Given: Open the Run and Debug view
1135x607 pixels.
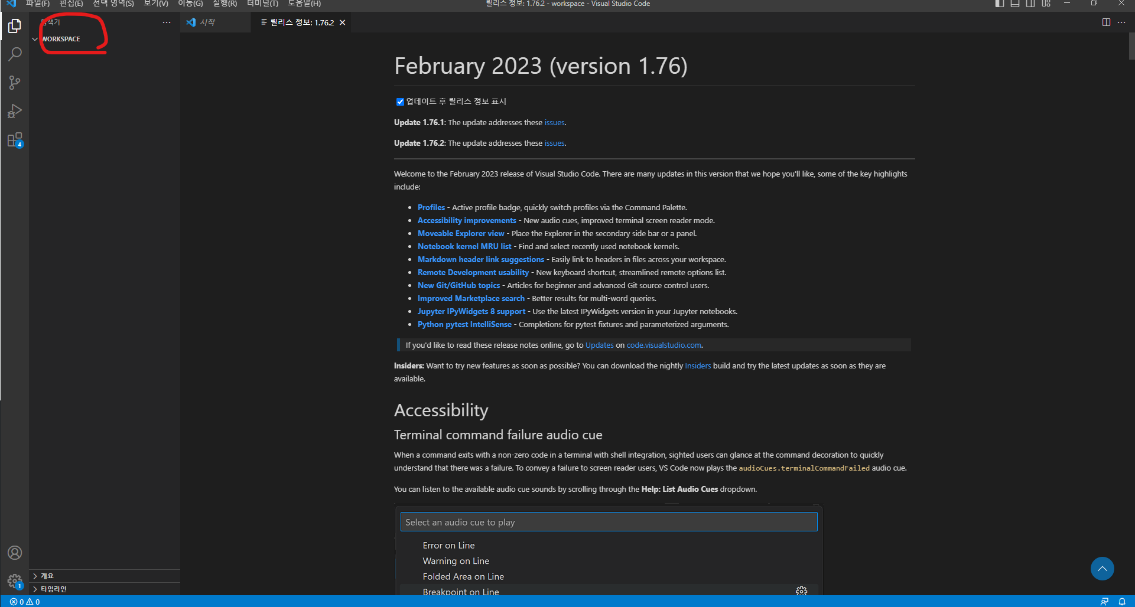Looking at the screenshot, I should [15, 111].
